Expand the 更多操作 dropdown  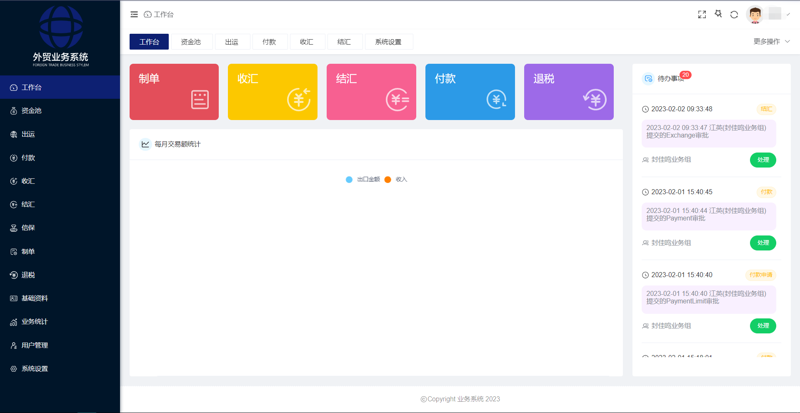coord(772,42)
